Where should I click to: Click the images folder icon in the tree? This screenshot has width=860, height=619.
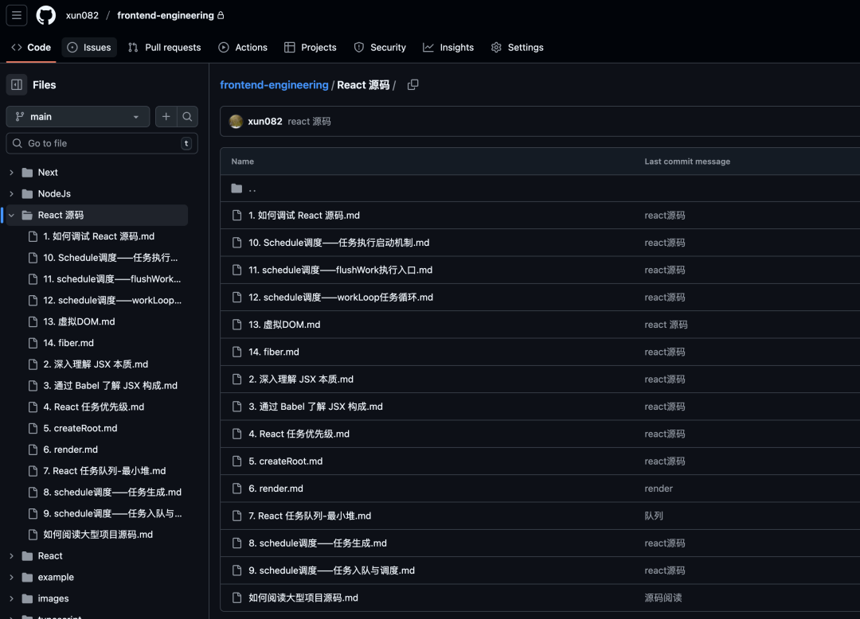pos(27,599)
